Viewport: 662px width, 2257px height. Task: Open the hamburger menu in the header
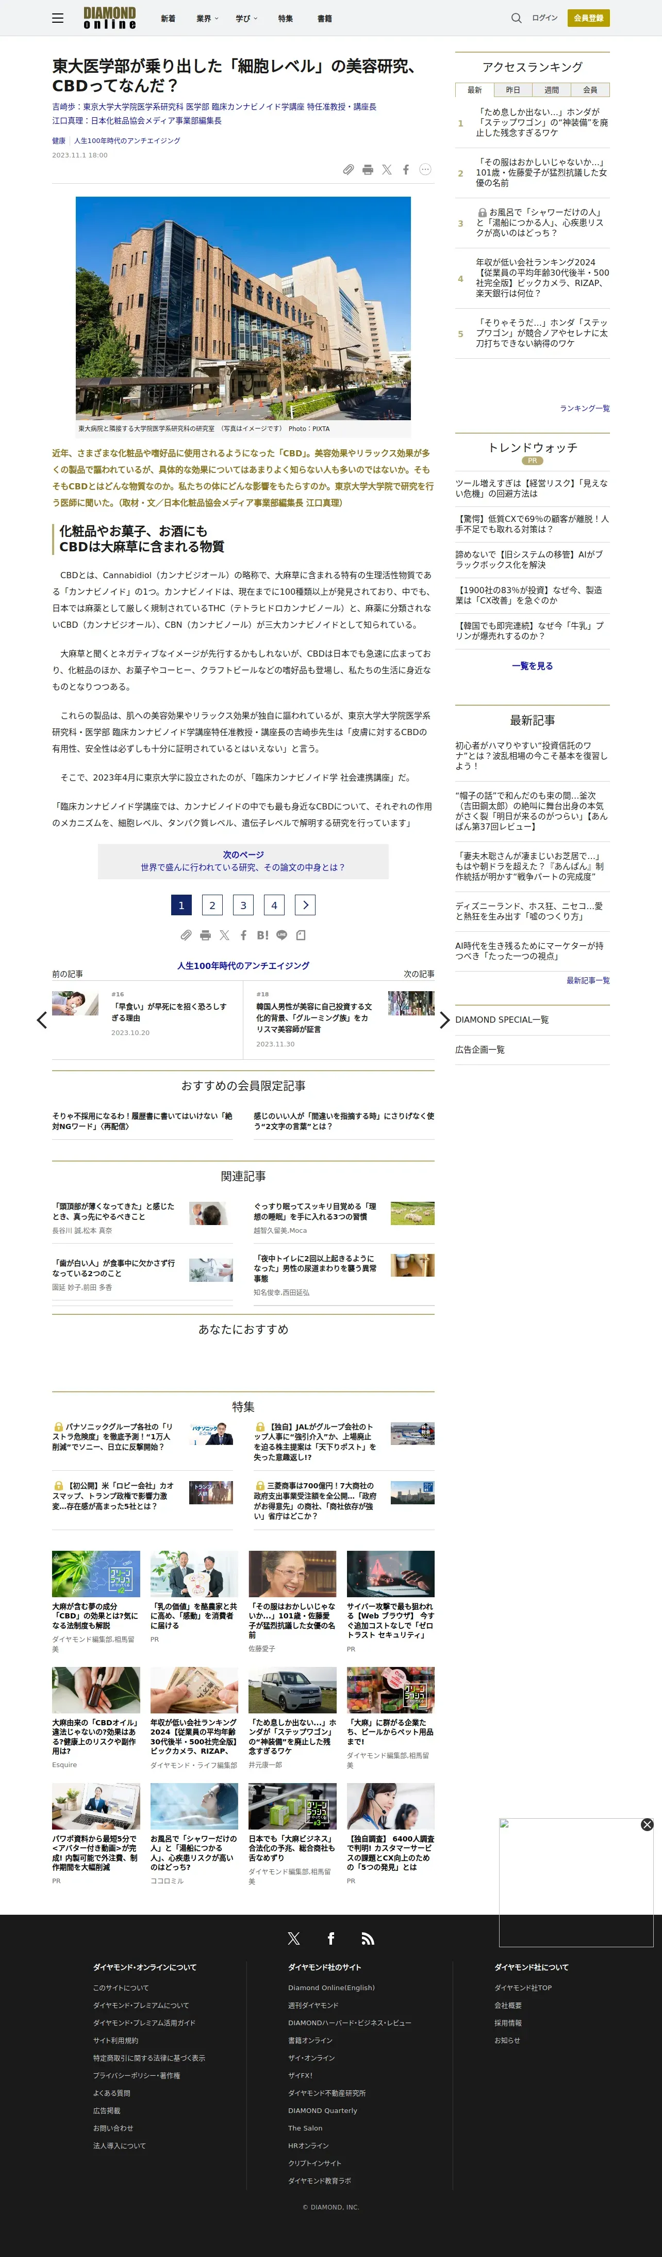(58, 19)
